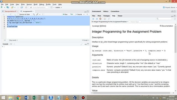Open the Tools menu
The width and height of the screenshot is (177, 100).
pyautogui.click(x=54, y=4)
